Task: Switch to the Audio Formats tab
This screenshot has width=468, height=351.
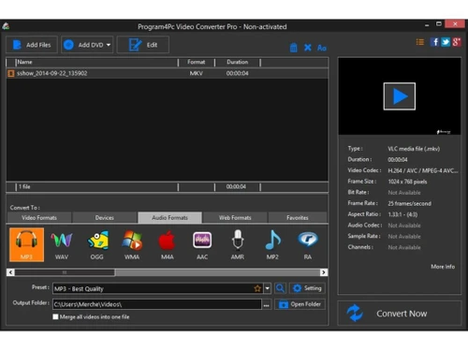Action: tap(169, 217)
